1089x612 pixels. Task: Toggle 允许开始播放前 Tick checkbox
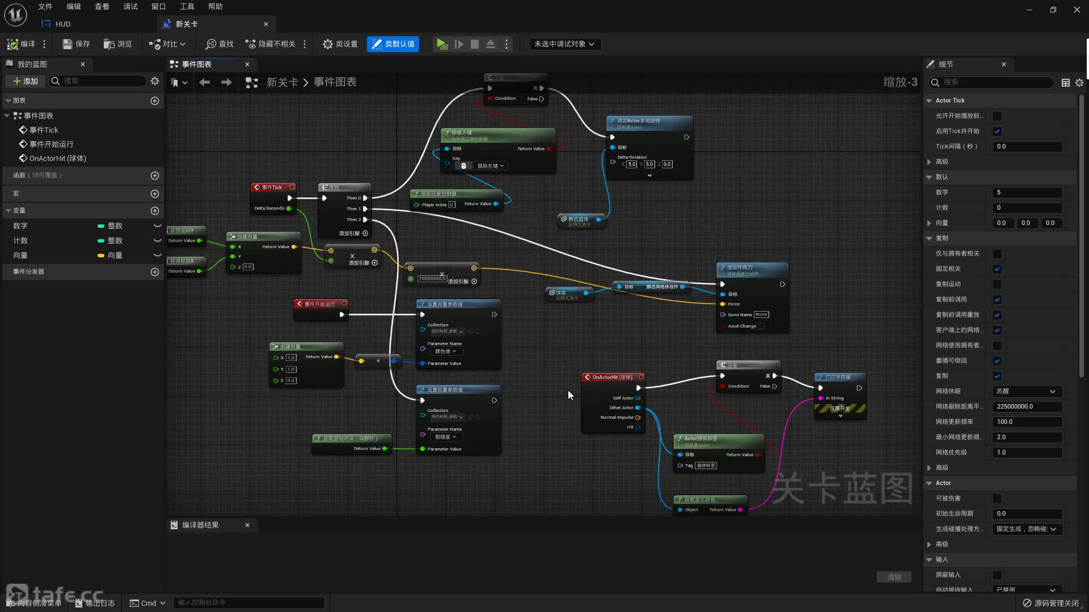click(x=997, y=116)
